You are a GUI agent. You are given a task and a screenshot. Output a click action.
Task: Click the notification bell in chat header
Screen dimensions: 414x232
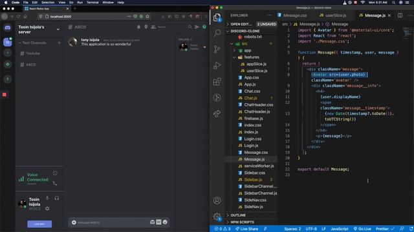point(138,27)
